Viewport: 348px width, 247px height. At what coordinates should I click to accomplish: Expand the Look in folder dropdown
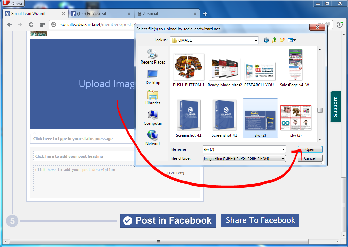256,40
